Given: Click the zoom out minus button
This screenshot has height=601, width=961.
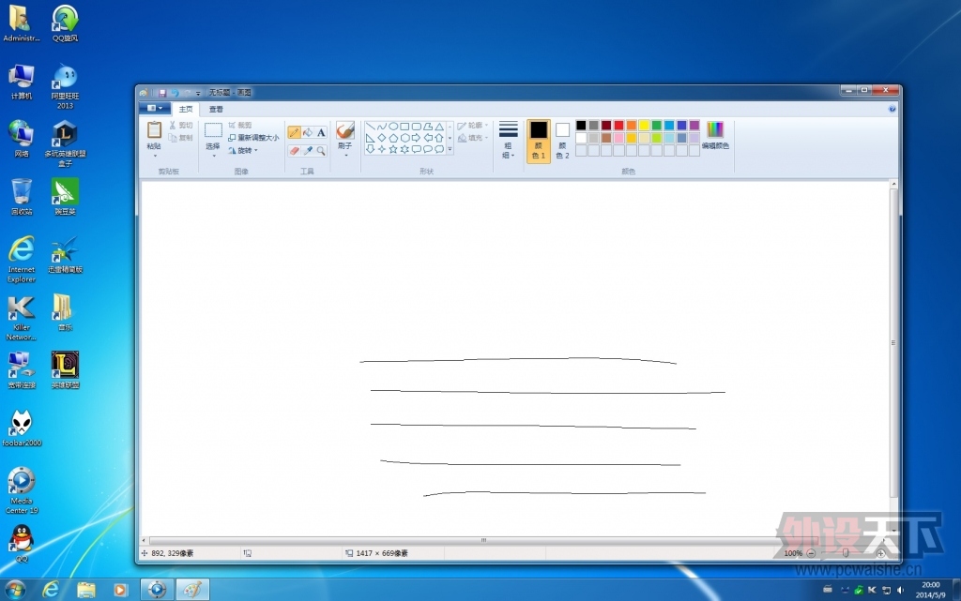Looking at the screenshot, I should coord(811,553).
